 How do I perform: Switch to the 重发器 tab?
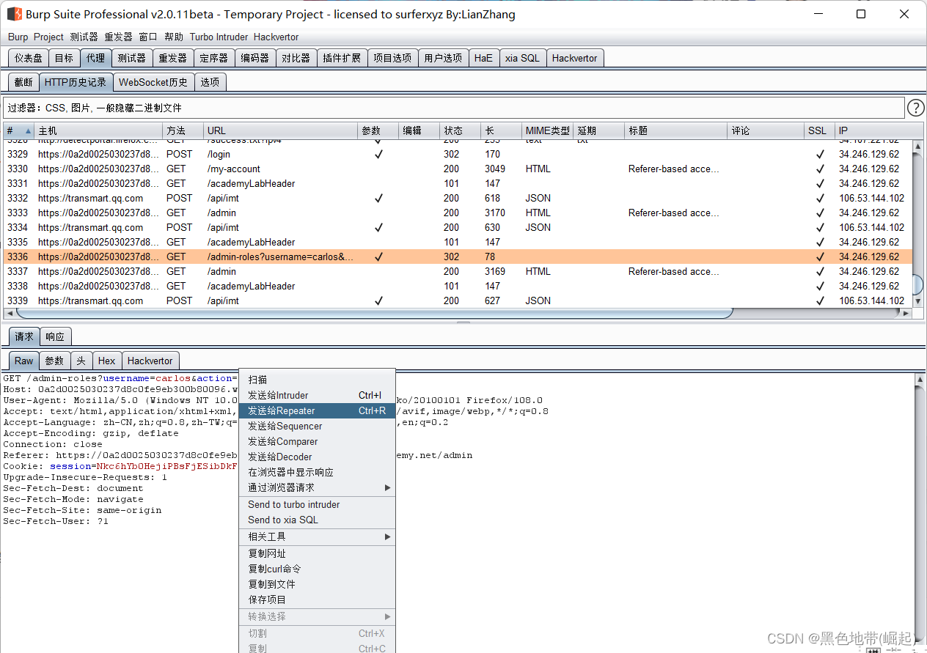172,58
